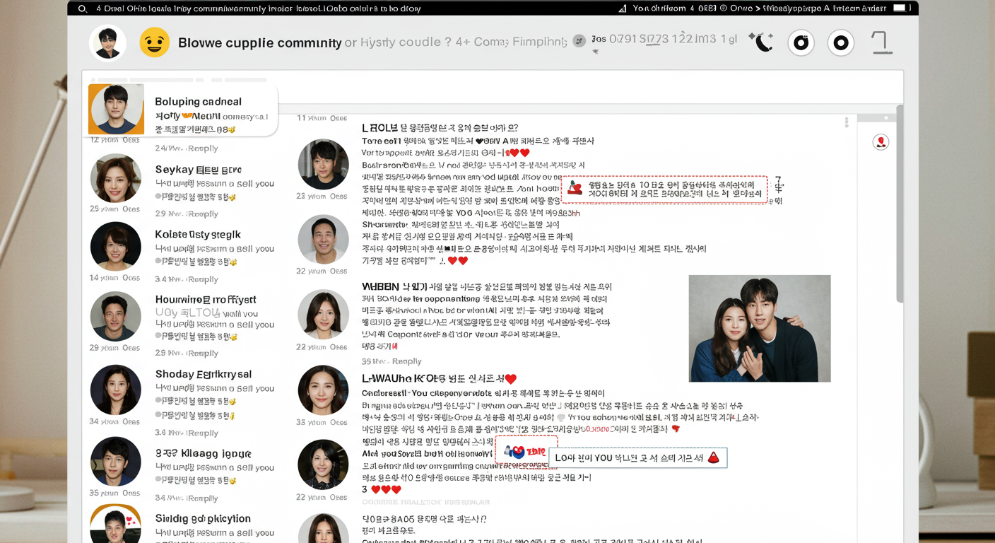This screenshot has width=995, height=543.
Task: Click the three red hearts below the last post
Action: tap(386, 489)
